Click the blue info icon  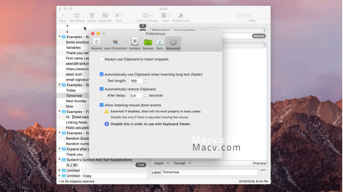click(x=107, y=124)
